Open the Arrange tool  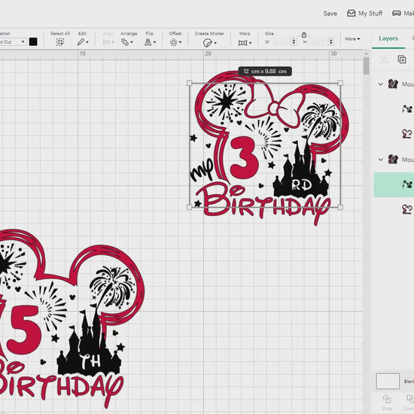pos(125,42)
